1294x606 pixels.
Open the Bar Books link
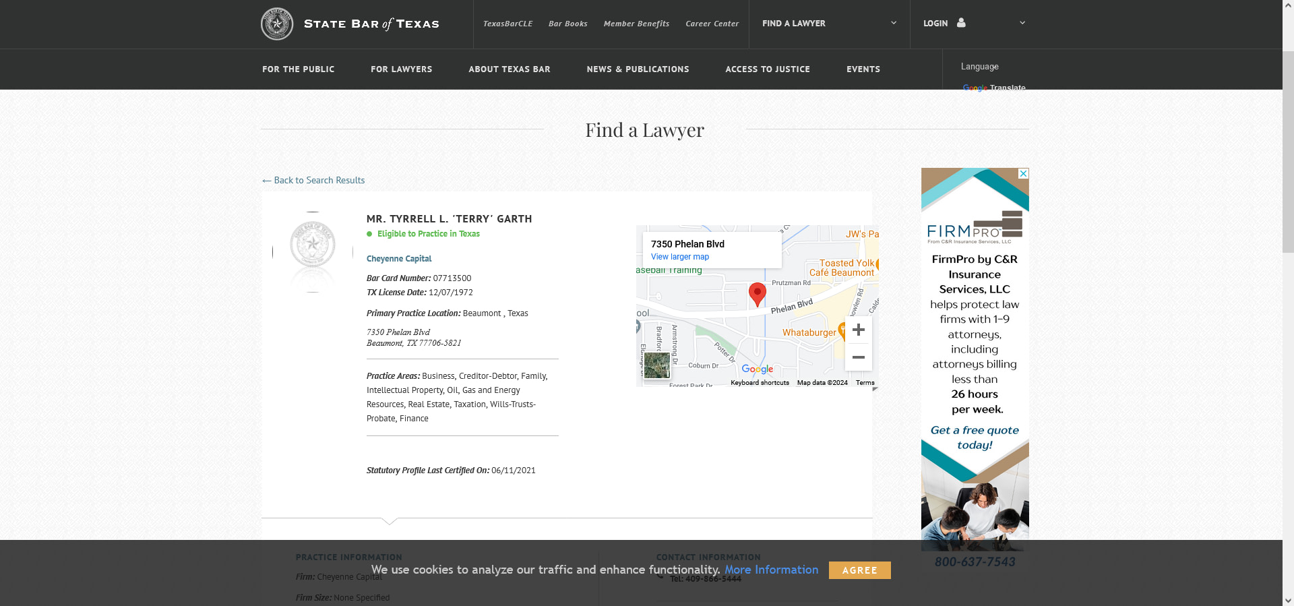click(568, 24)
